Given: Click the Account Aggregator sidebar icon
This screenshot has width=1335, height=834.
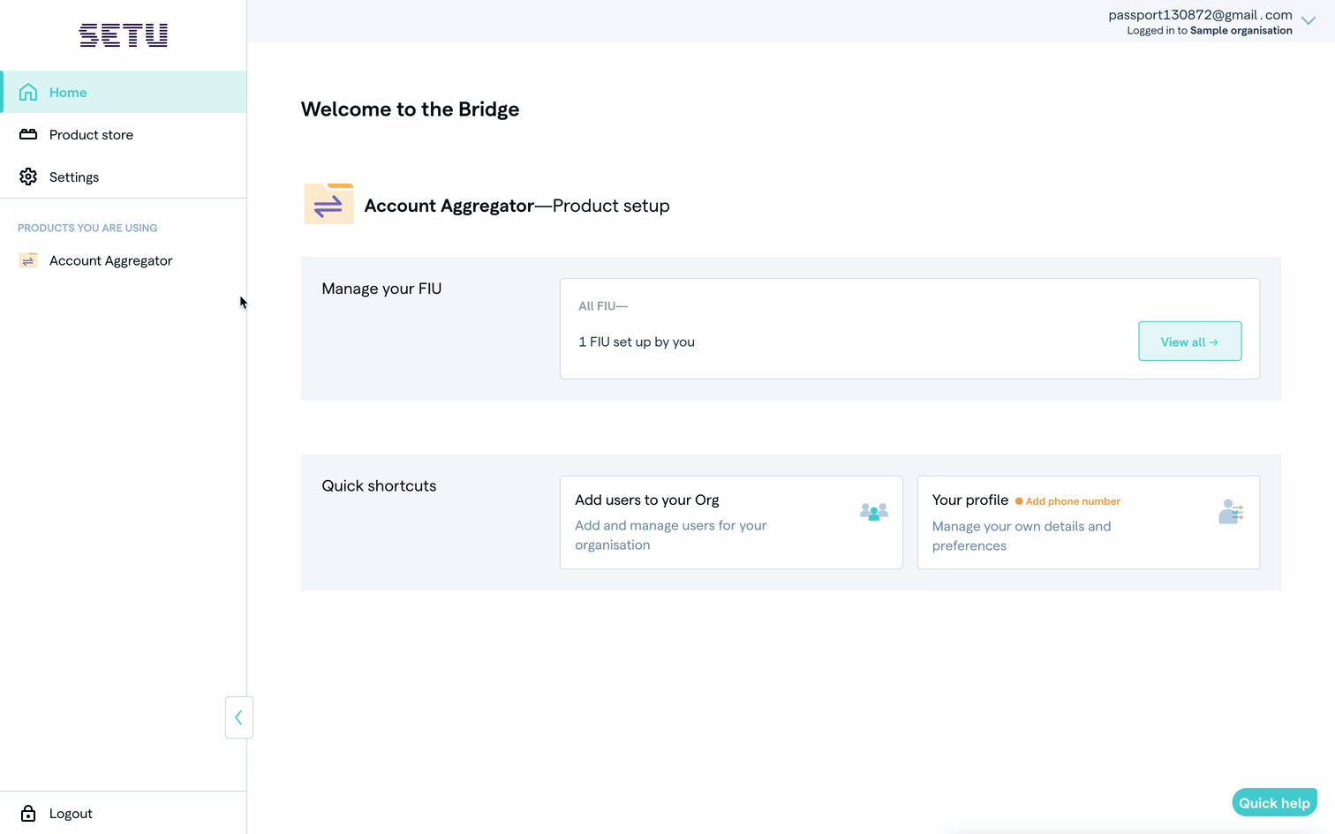Looking at the screenshot, I should click(28, 260).
